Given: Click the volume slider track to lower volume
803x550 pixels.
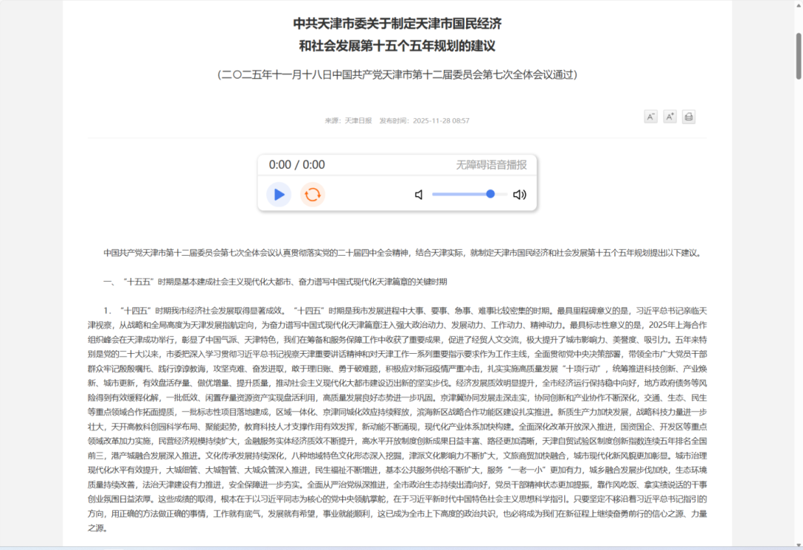Looking at the screenshot, I should click(454, 194).
